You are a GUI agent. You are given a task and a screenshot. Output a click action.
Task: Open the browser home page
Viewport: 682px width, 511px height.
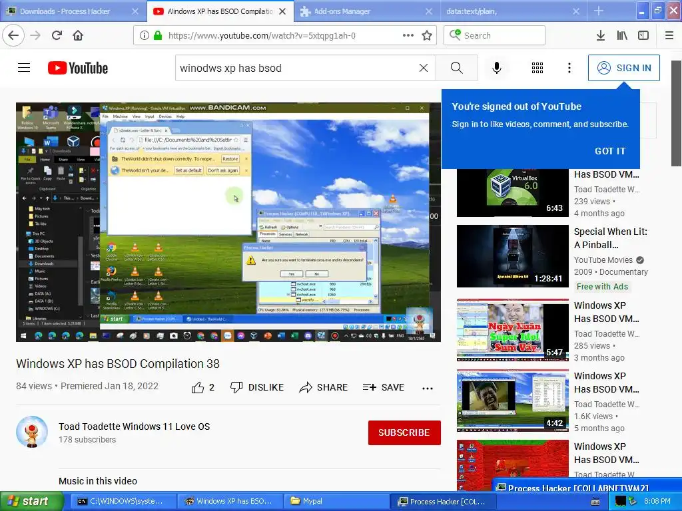click(78, 35)
